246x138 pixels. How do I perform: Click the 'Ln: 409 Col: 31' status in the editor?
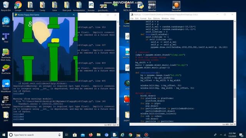[x=229, y=124]
